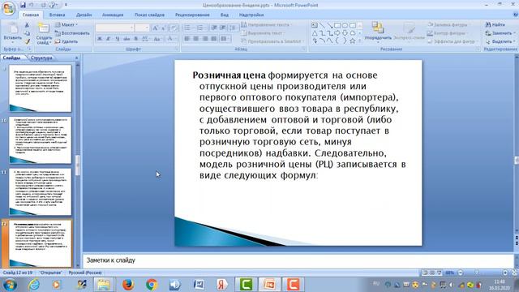The image size is (519, 292).
Task: Open the font color dropdown
Action: (x=171, y=39)
